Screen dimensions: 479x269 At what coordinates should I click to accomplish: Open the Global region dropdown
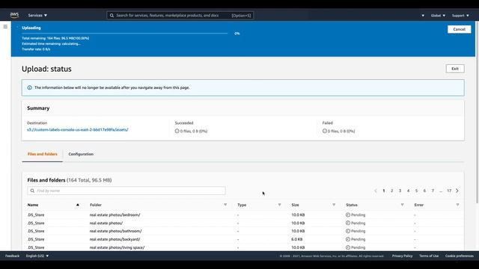438,15
